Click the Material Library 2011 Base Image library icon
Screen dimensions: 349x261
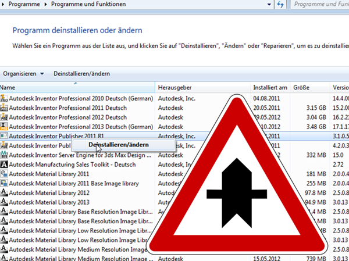(4, 183)
